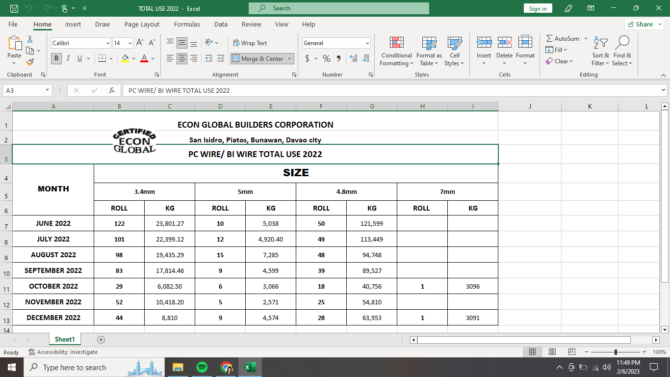Set Middle Align vertical alignment
The height and width of the screenshot is (377, 670).
(x=182, y=43)
